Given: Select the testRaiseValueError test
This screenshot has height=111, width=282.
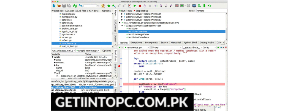Looking at the screenshot, I should click(139, 38).
